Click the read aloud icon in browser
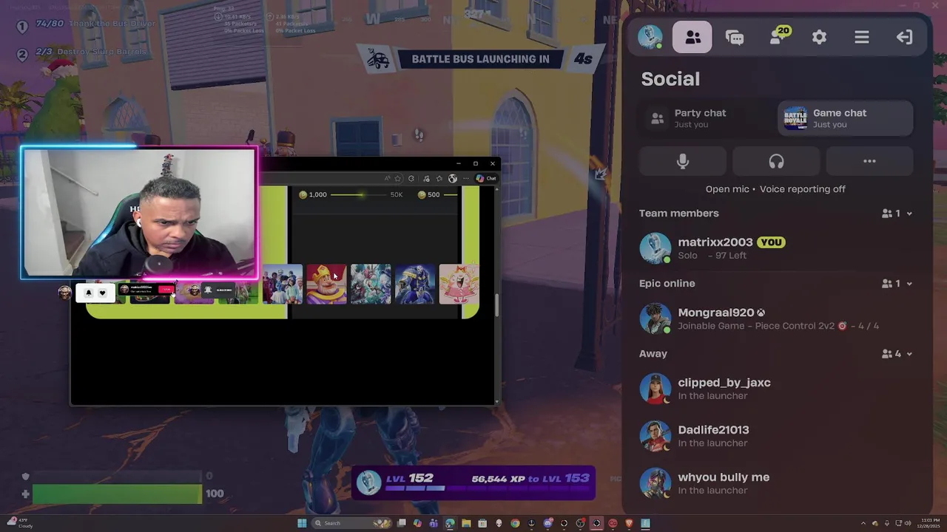 (x=387, y=178)
